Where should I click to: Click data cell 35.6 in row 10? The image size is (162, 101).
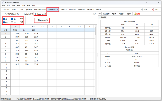(33, 64)
